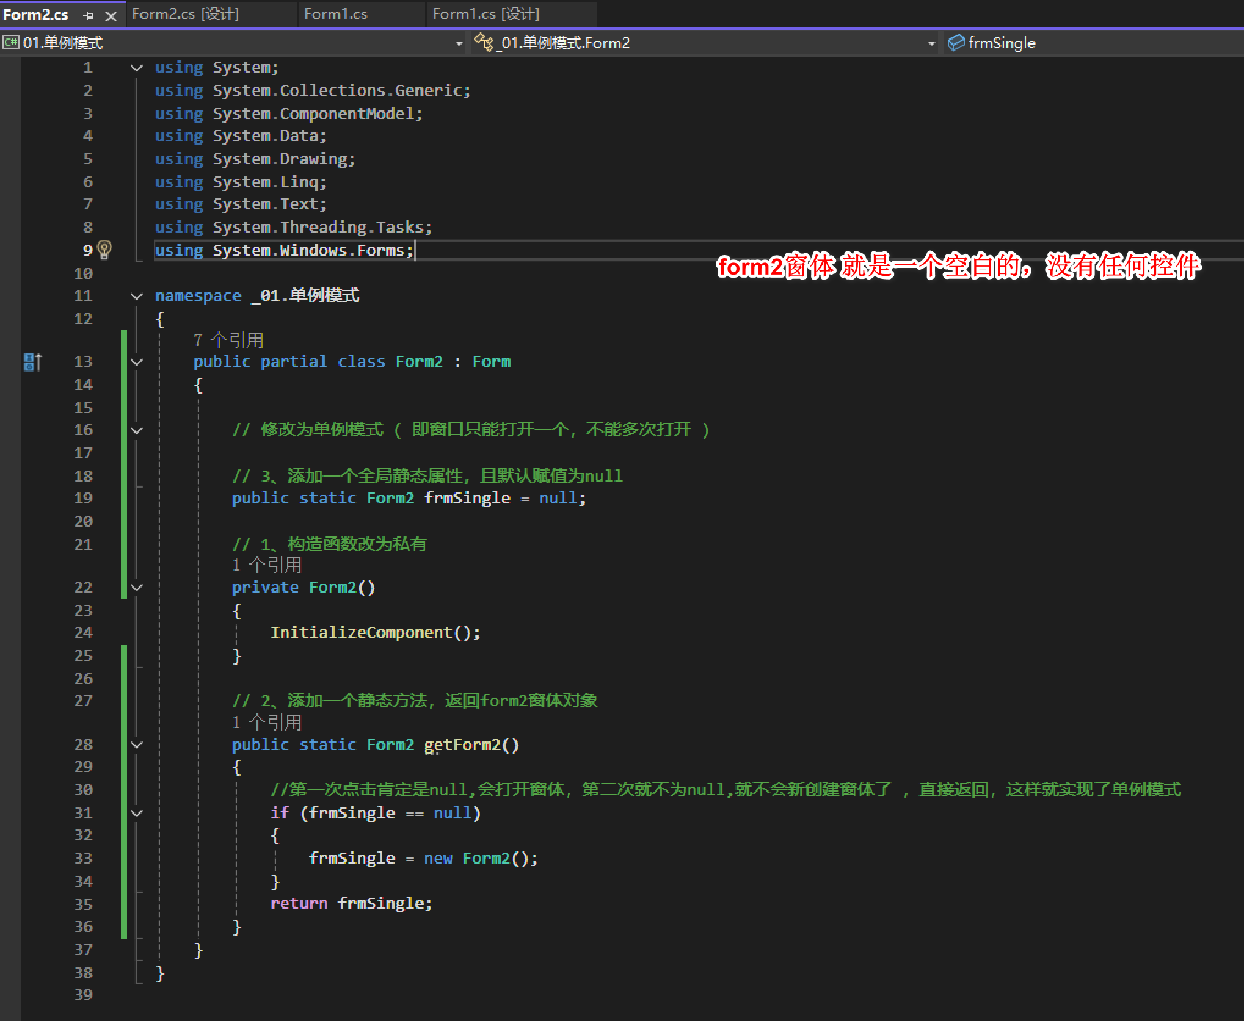Open the project scope dropdown arrow

tap(459, 43)
